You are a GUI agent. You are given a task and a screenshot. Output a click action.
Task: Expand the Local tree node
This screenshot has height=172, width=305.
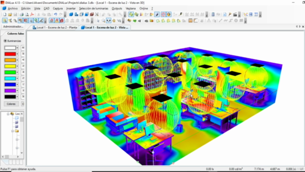pos(8,114)
